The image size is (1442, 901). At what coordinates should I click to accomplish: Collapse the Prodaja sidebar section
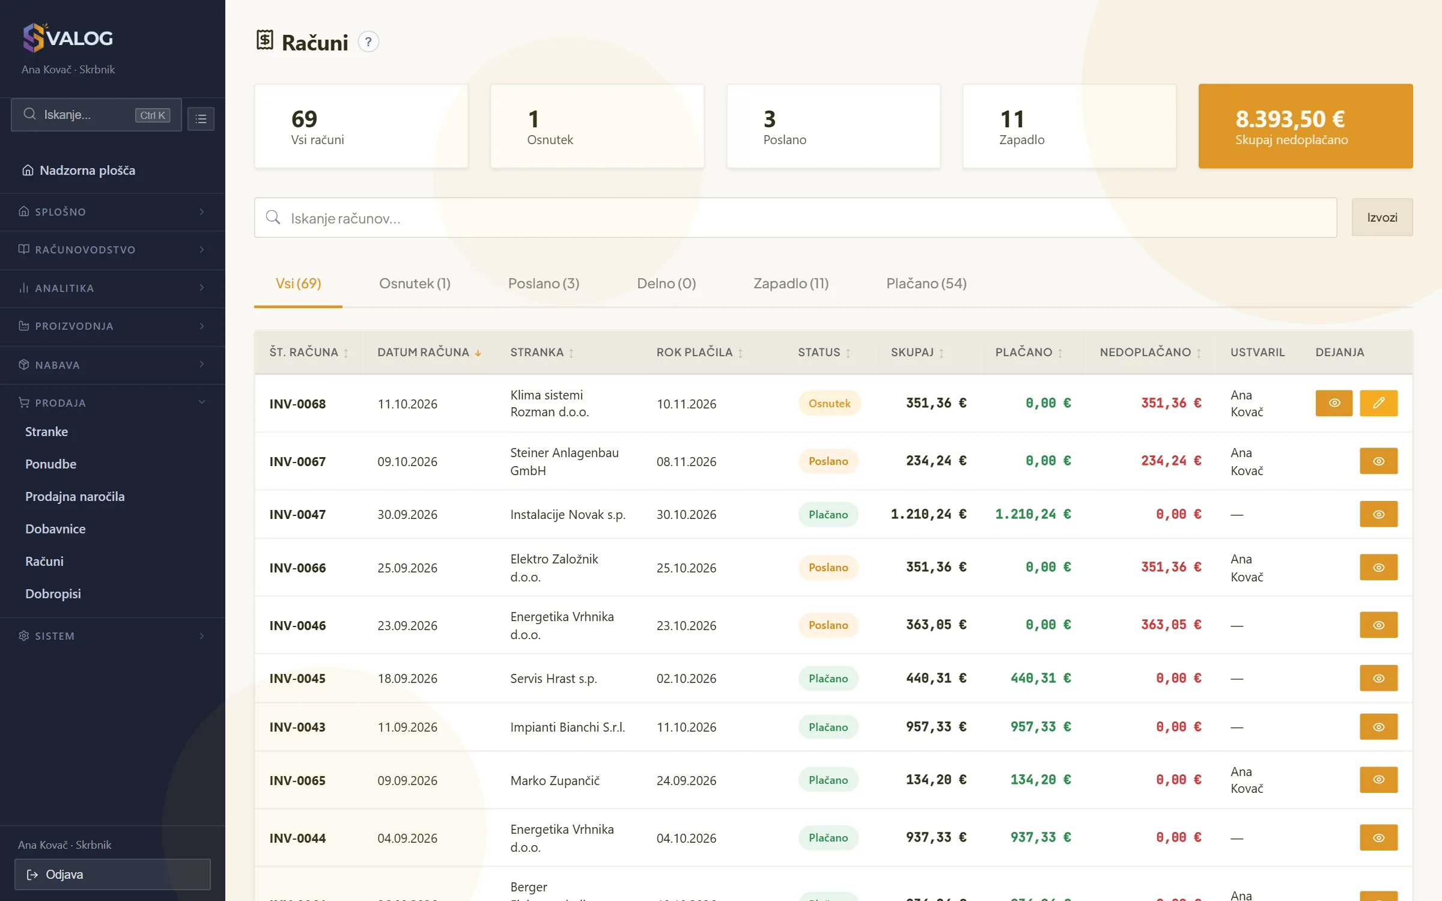(x=112, y=403)
